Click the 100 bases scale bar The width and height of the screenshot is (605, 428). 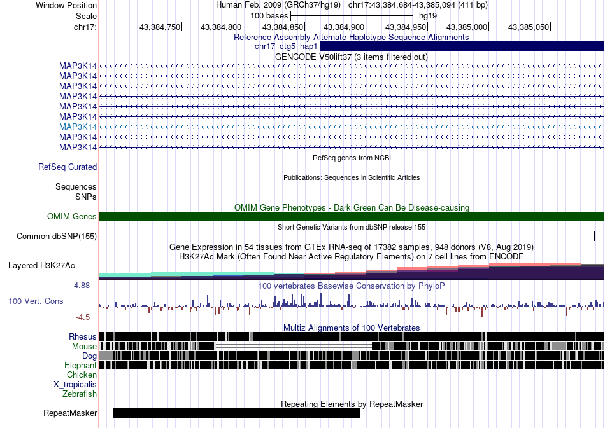point(352,16)
